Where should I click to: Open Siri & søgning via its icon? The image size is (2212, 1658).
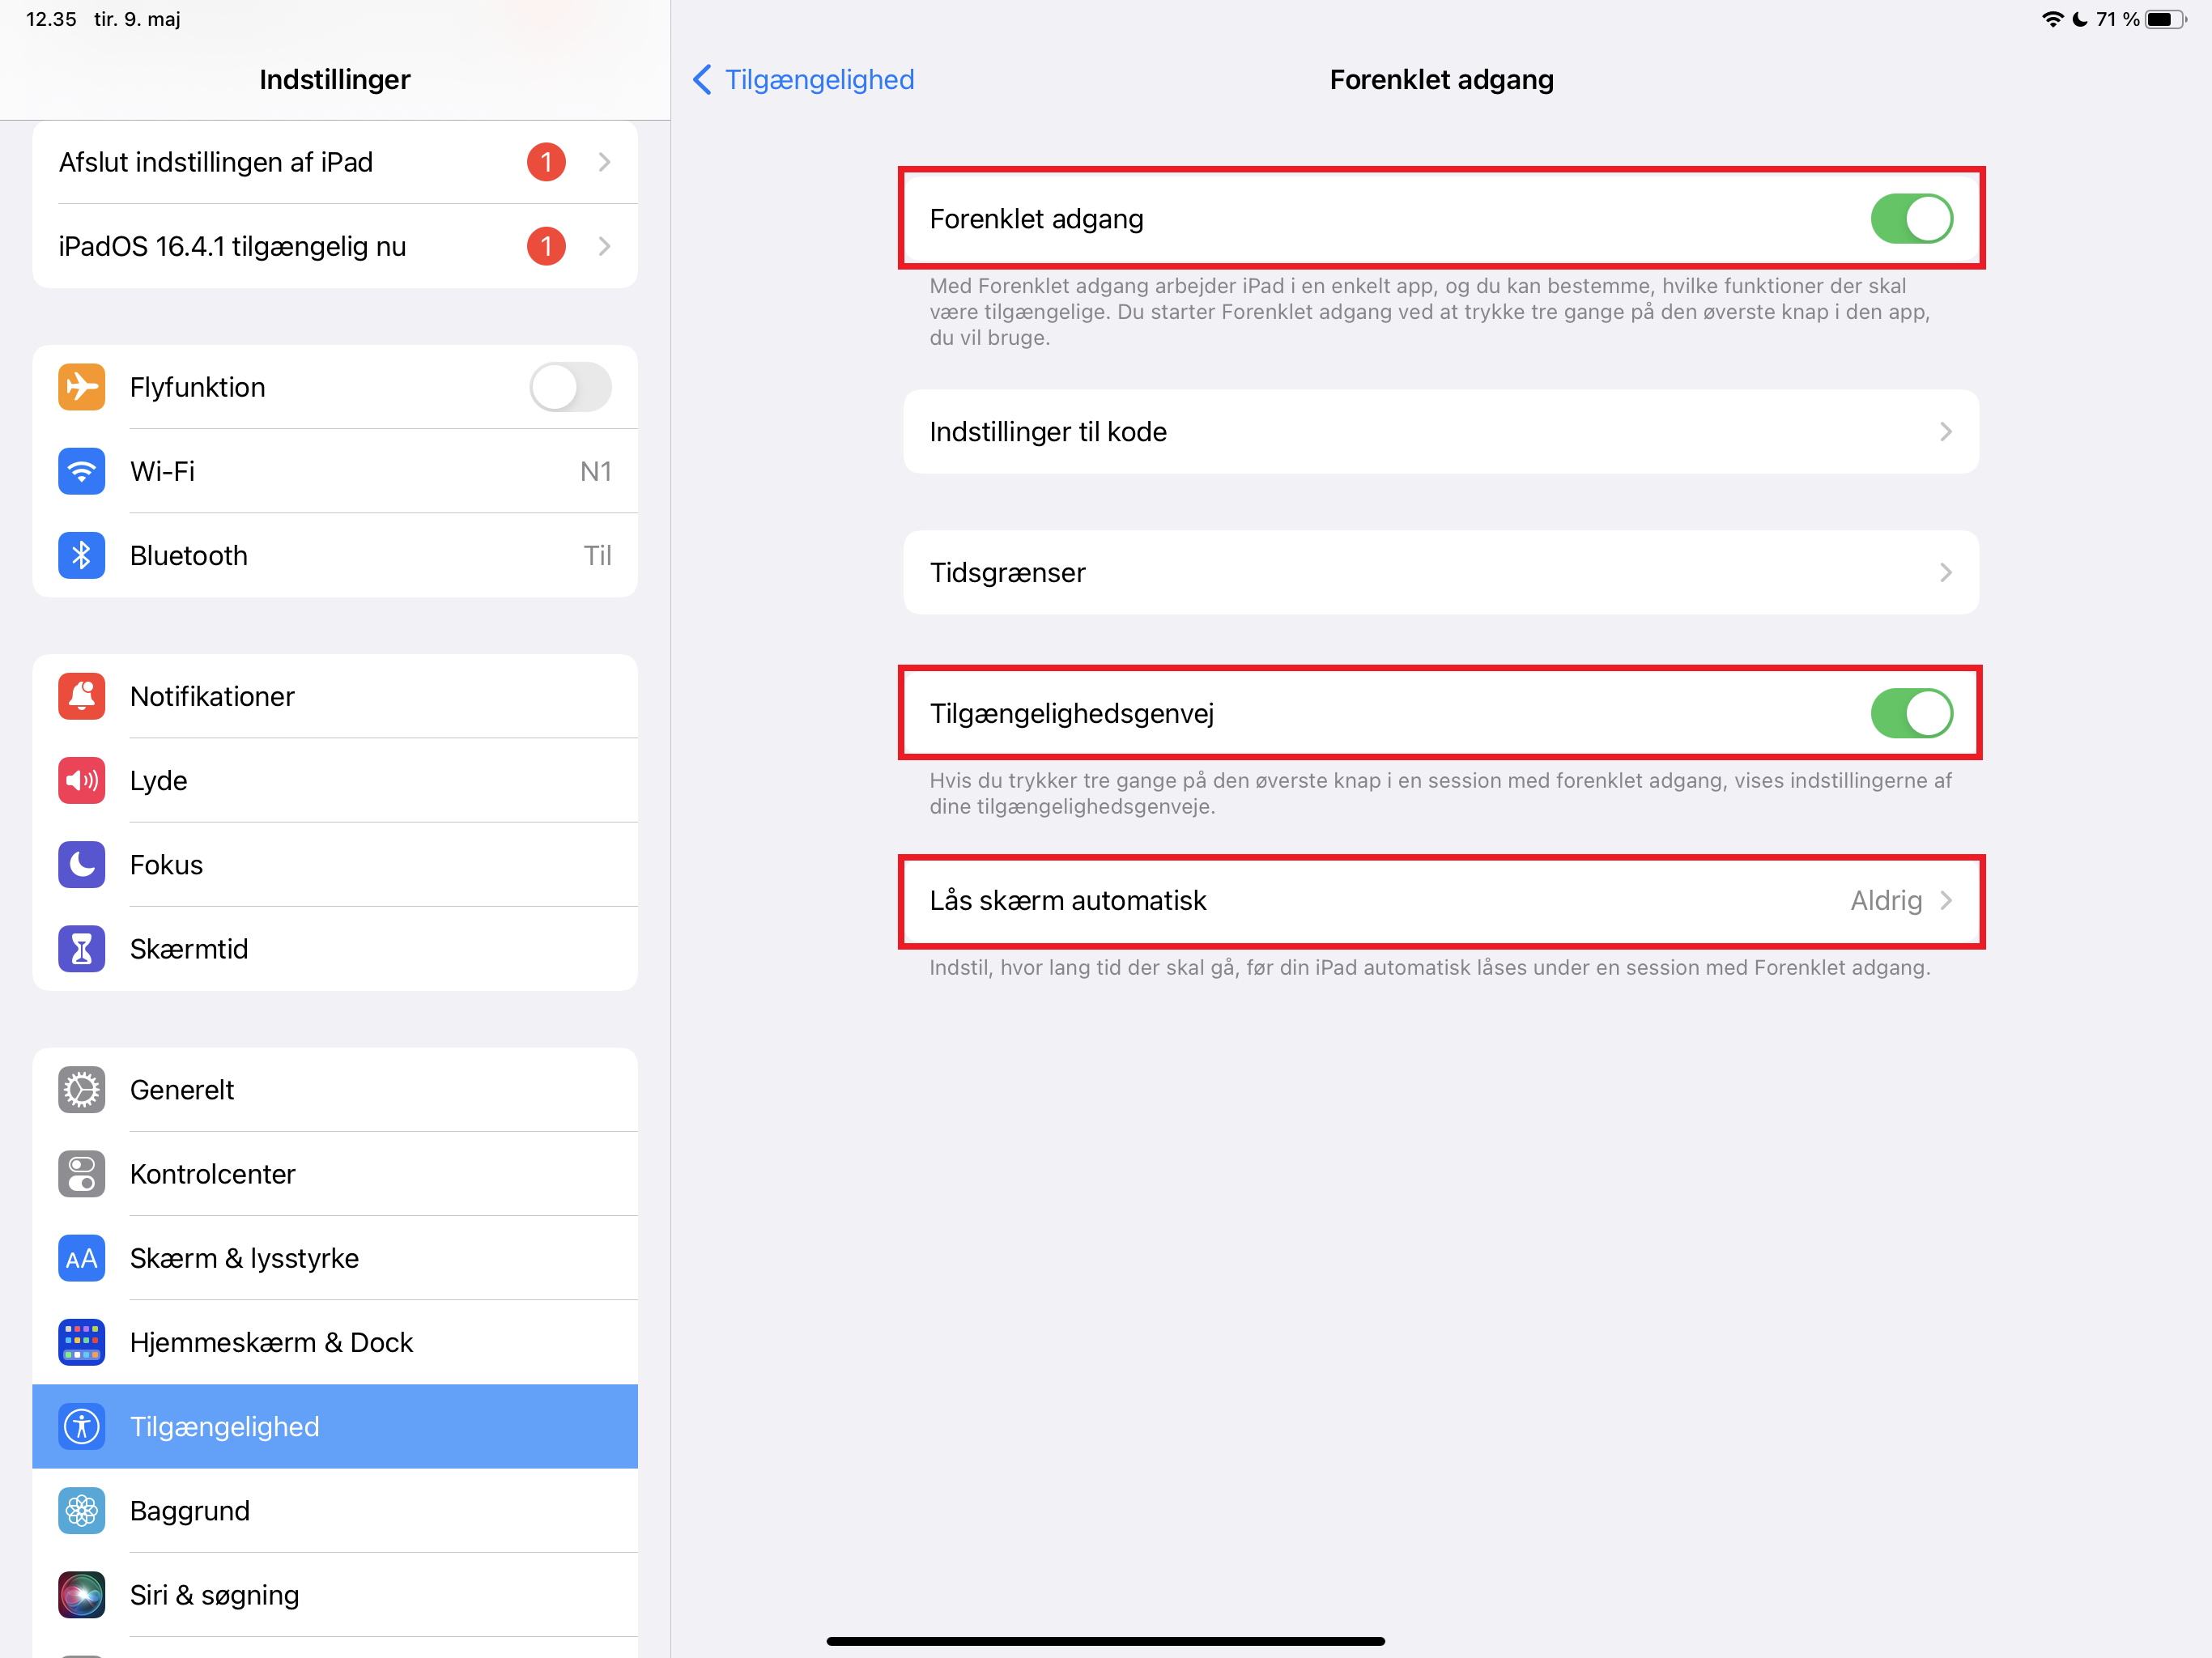point(81,1594)
